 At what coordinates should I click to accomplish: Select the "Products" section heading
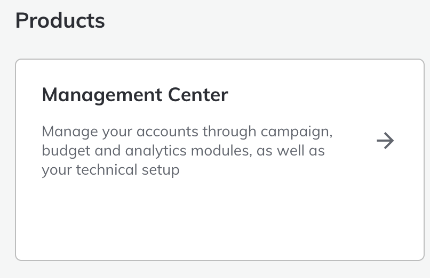click(x=60, y=21)
